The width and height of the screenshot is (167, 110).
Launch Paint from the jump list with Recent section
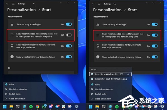click(110, 85)
